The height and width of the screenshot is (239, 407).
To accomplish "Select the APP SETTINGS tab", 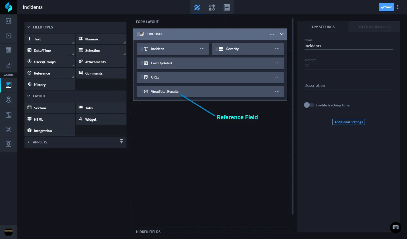I will 323,27.
